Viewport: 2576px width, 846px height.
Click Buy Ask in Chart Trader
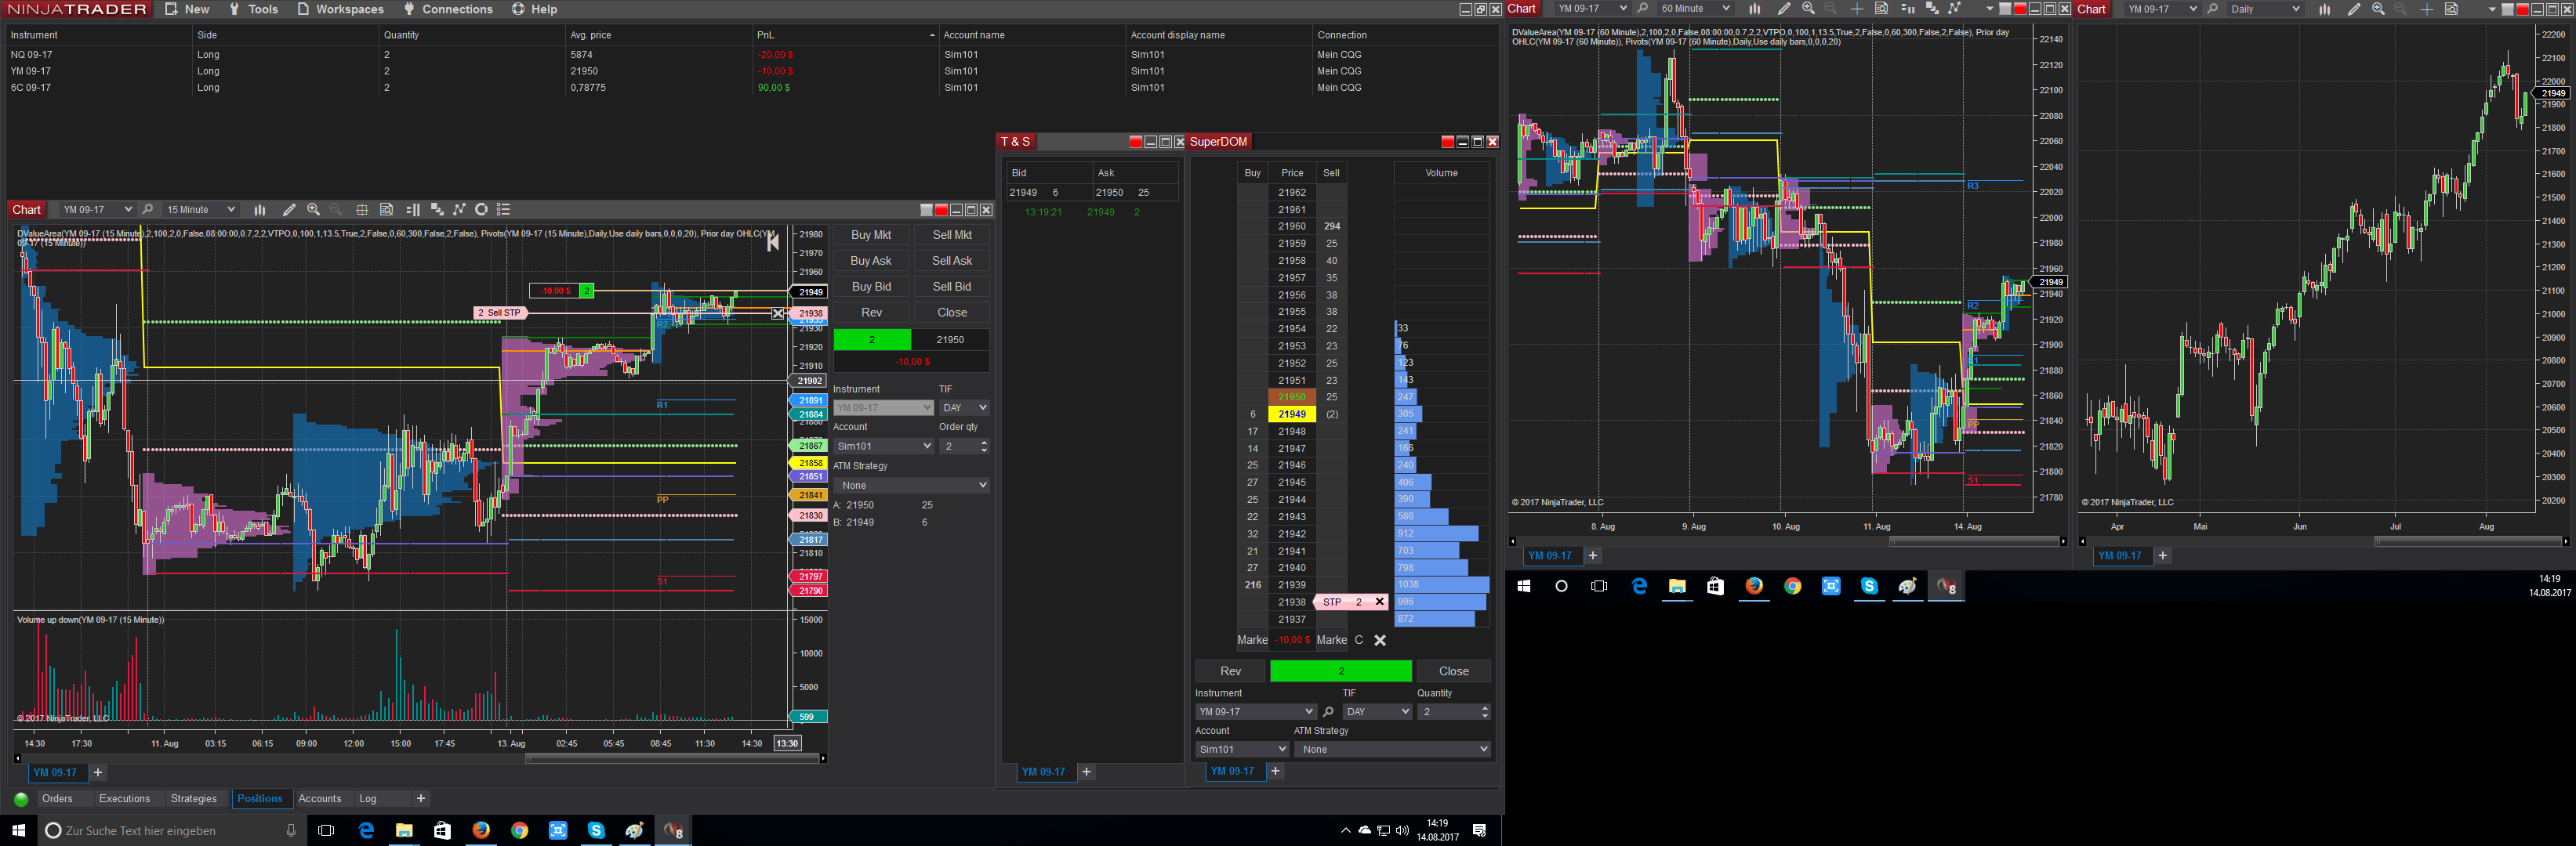[871, 261]
